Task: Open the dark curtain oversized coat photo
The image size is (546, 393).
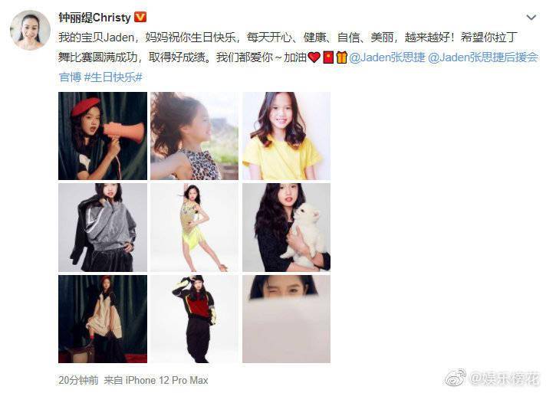Action: click(103, 319)
